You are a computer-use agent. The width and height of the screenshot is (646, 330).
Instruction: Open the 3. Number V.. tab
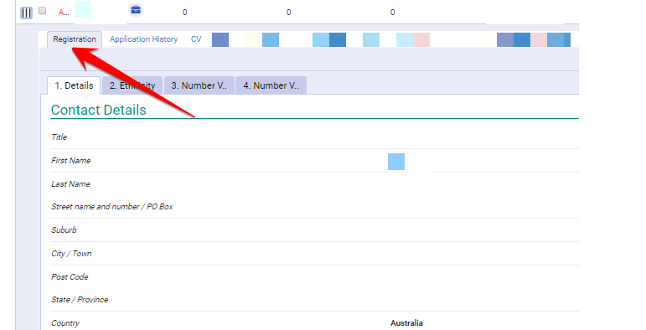[199, 85]
